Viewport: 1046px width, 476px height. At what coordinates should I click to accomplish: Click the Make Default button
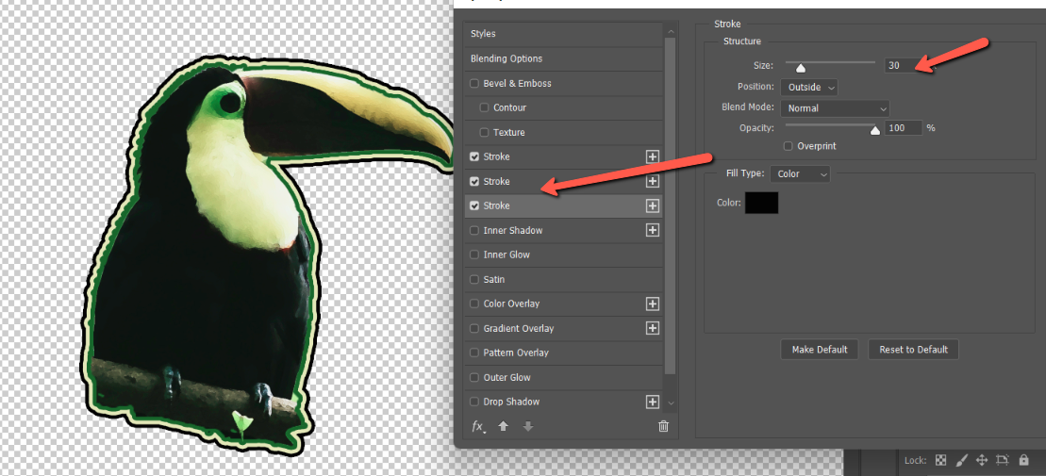(x=819, y=350)
